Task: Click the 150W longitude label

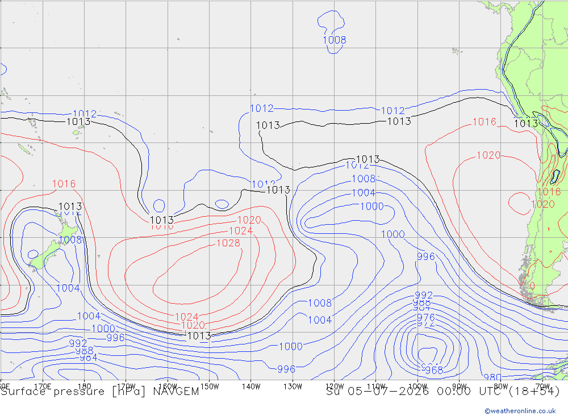Action: [x=210, y=386]
